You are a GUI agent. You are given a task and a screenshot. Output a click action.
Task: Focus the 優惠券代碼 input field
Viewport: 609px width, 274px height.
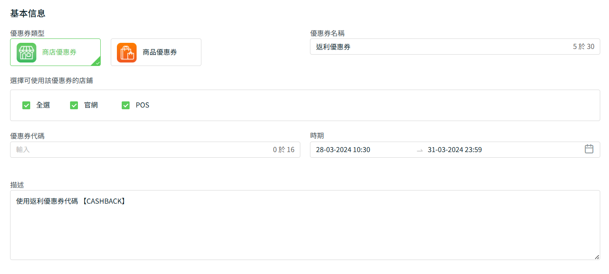(x=140, y=150)
